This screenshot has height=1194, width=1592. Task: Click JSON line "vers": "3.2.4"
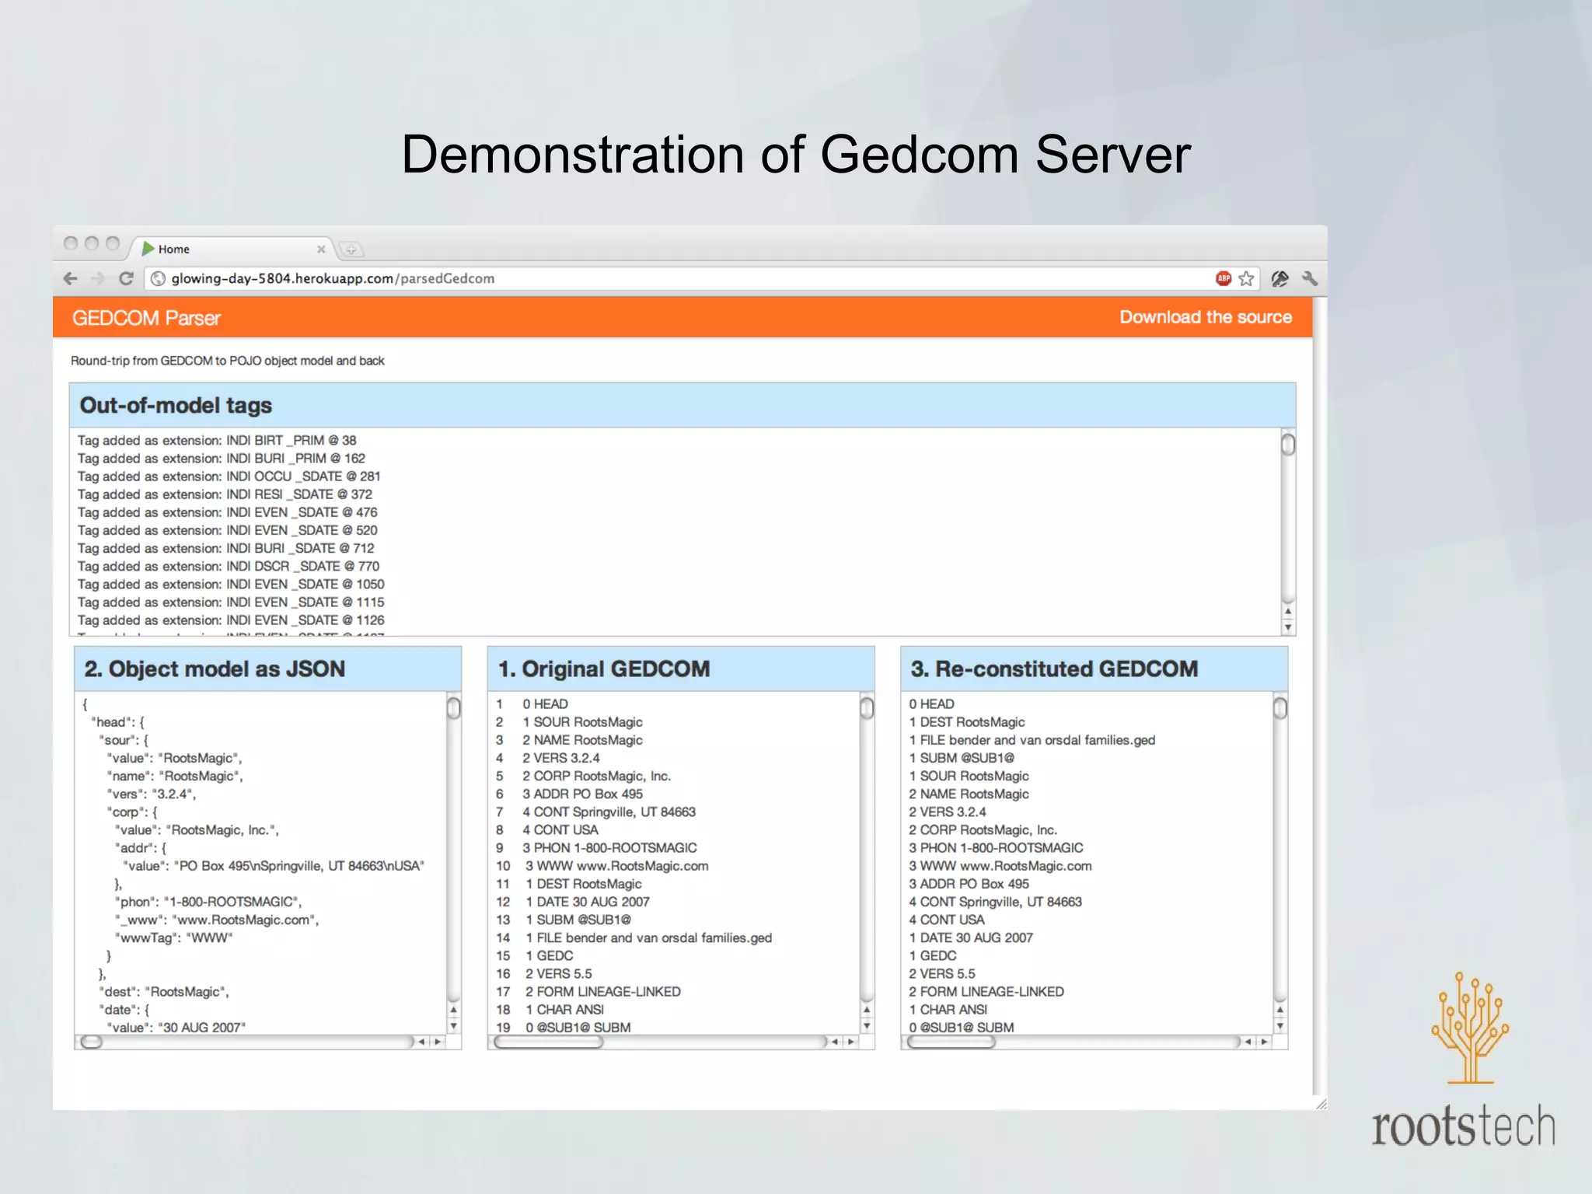152,794
